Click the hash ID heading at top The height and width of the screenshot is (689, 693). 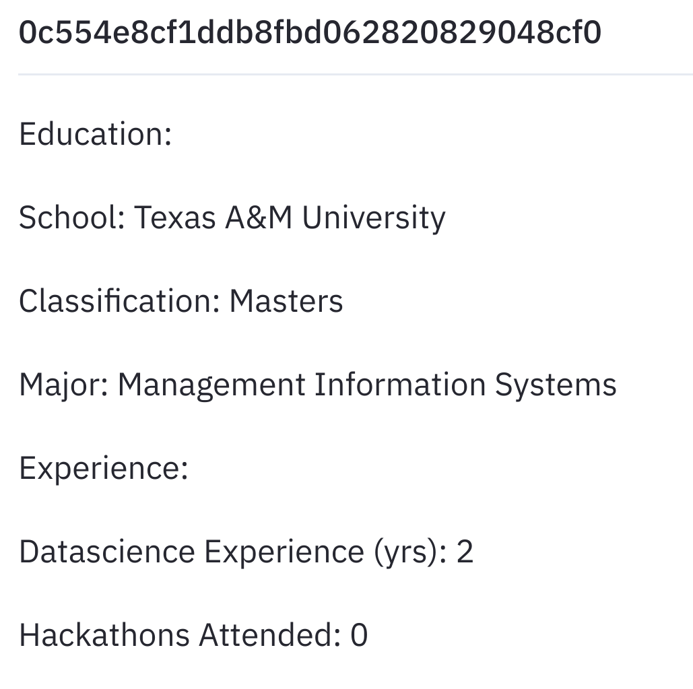(310, 32)
